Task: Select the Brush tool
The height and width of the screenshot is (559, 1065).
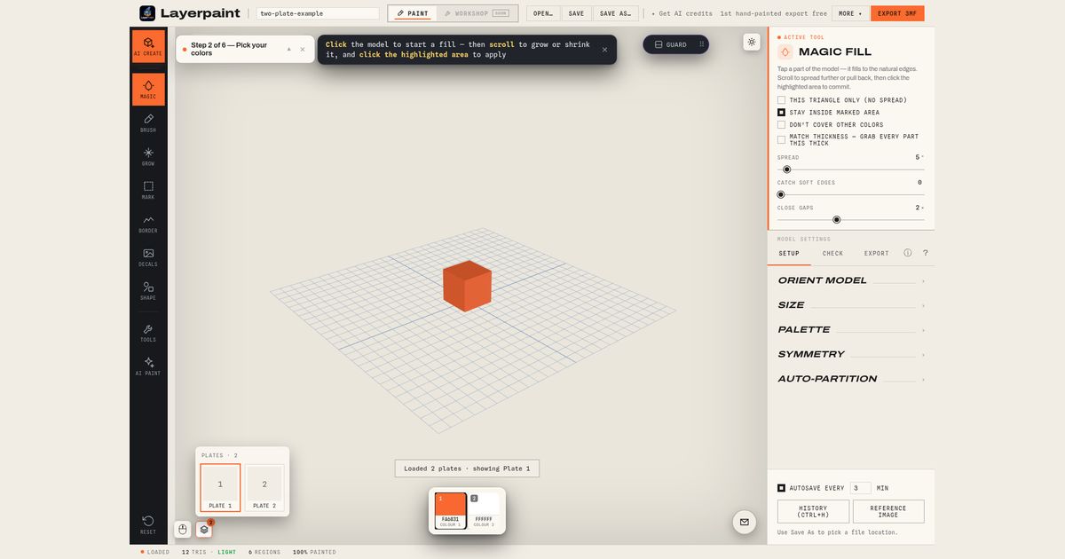Action: (148, 123)
